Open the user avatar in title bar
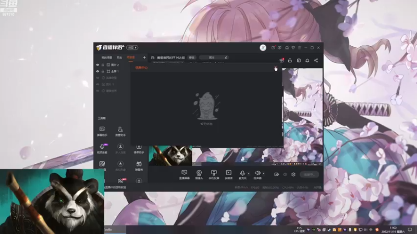Viewport: 417px width, 234px height. [x=263, y=48]
